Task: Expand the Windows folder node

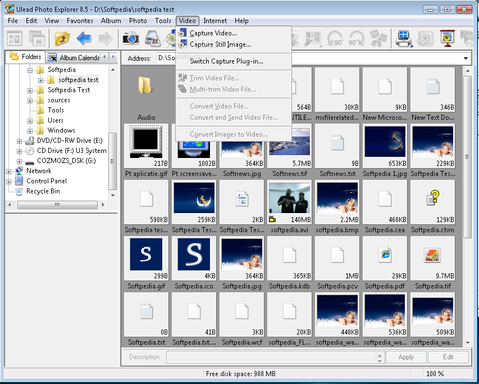Action: point(30,131)
